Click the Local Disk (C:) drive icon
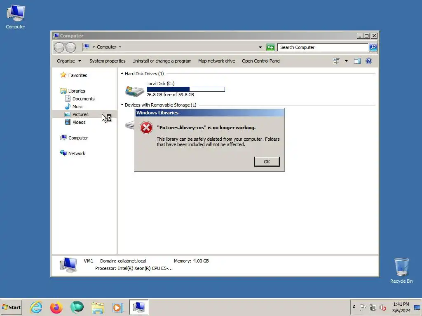 [135, 91]
